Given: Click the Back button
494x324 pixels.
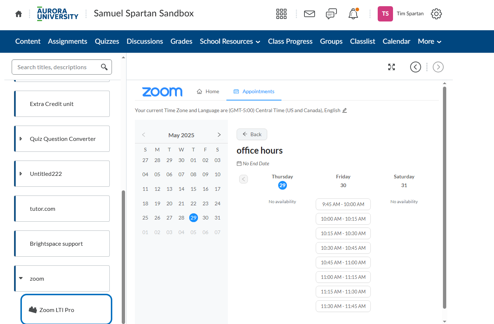Looking at the screenshot, I should click(x=252, y=134).
